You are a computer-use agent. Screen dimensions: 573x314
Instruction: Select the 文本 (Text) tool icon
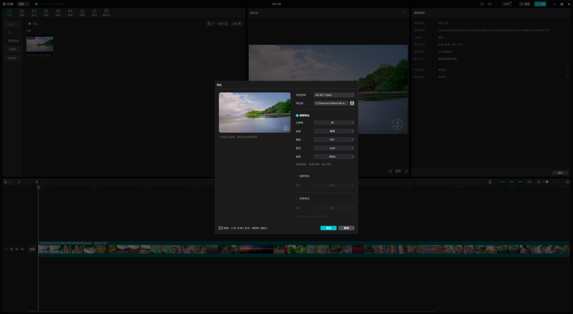click(34, 12)
